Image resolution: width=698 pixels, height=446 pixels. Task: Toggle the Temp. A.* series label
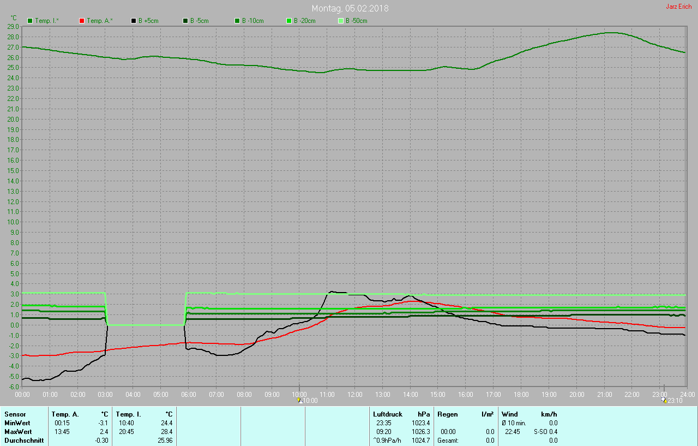pyautogui.click(x=99, y=21)
